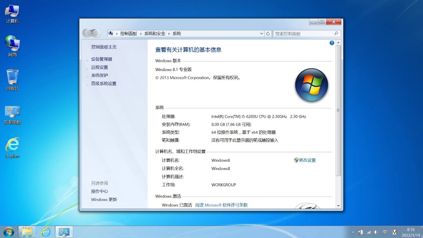Open the 计算机 desktop icon

(x=12, y=14)
